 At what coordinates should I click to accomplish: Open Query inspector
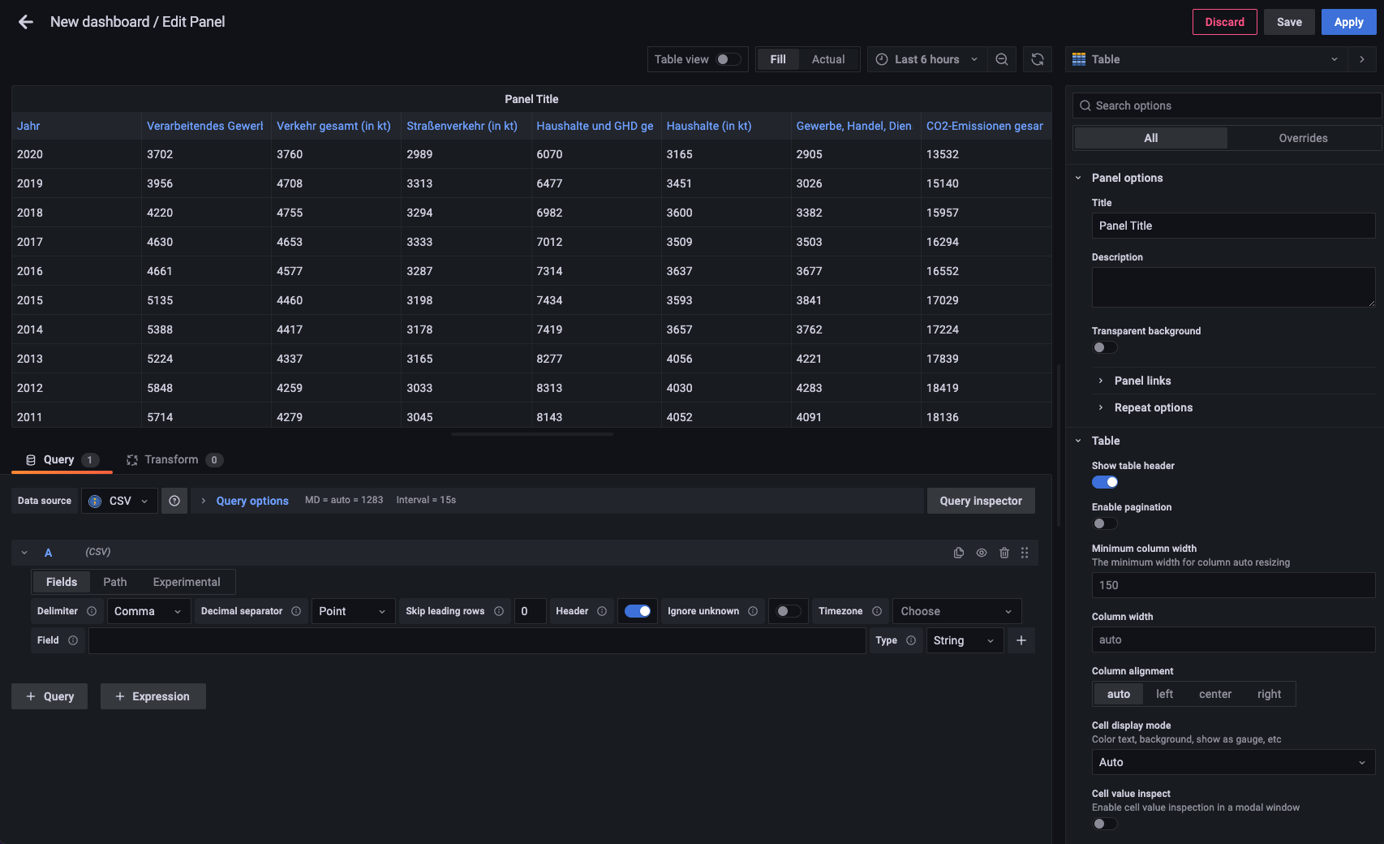(x=981, y=501)
